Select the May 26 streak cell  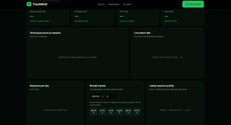[93, 112]
